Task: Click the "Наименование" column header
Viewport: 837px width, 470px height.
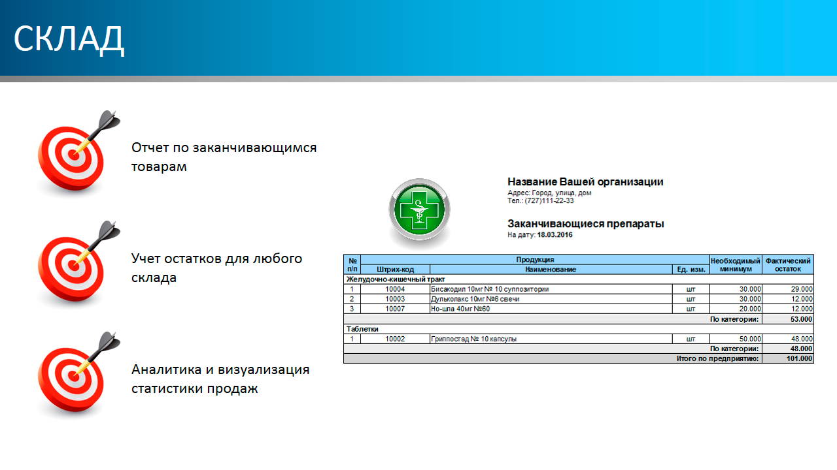Action: point(551,270)
